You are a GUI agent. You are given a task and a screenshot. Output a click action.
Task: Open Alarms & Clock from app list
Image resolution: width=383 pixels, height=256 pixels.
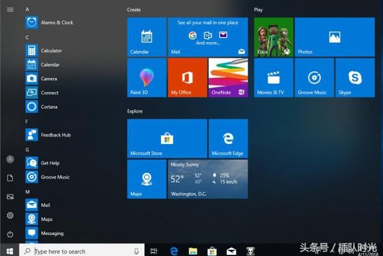tap(49, 23)
